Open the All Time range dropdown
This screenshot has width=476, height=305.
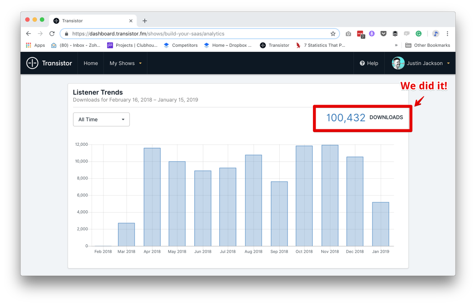pos(101,119)
